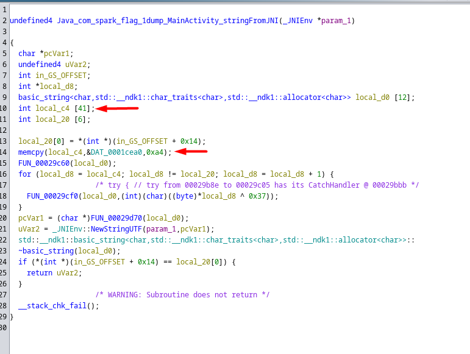Select the param_1 parameter in the signature
Screen dimensions: 470x354
tap(336, 21)
